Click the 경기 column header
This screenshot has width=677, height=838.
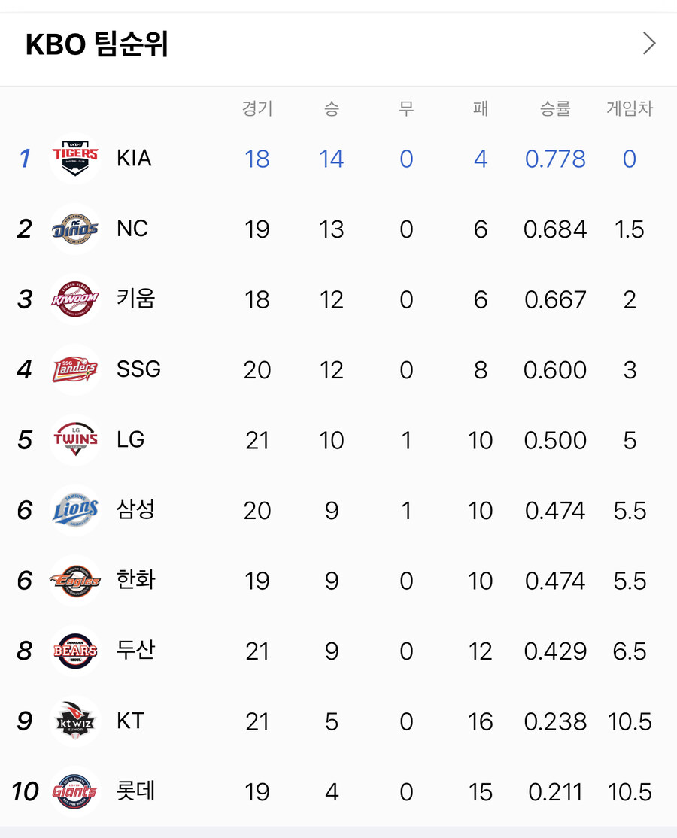257,109
